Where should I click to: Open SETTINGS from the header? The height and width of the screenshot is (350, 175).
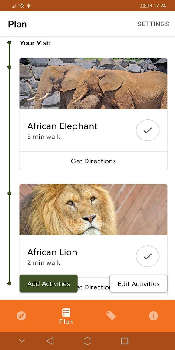153,24
